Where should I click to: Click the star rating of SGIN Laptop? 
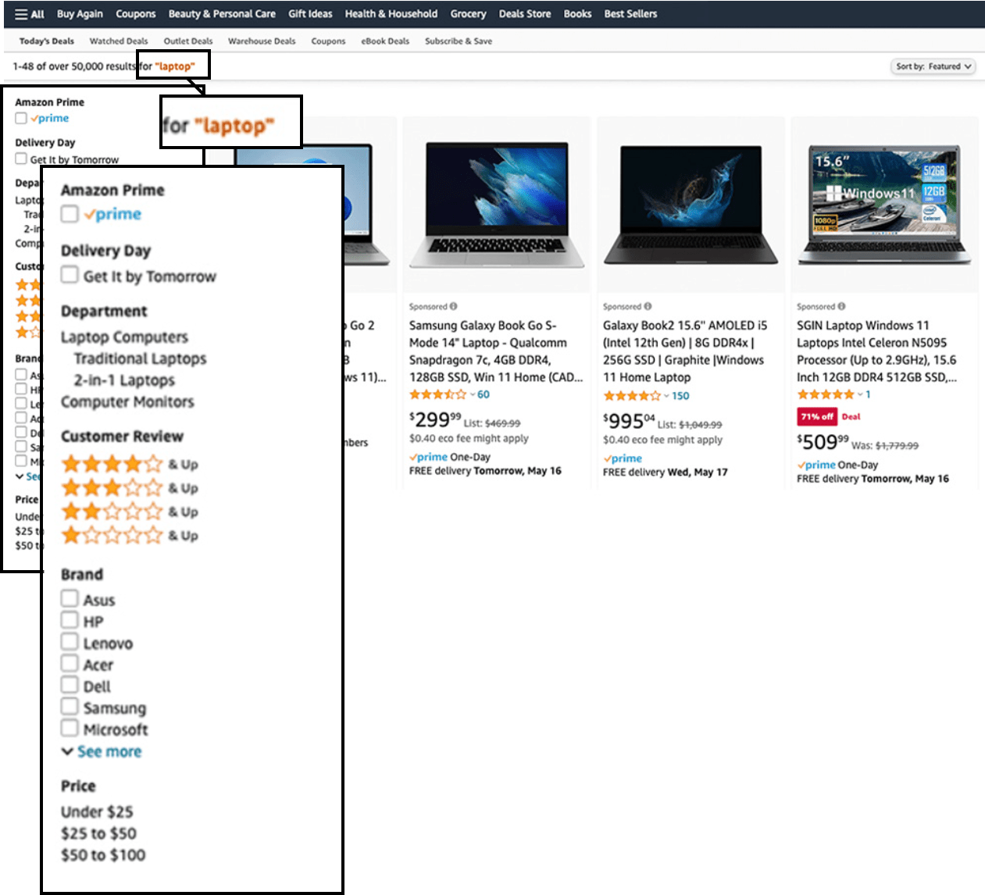[826, 394]
